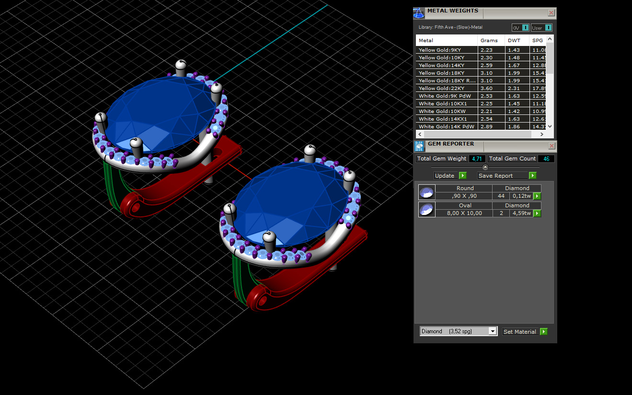
Task: Select the White Gold:9K PdW row
Action: tap(481, 96)
